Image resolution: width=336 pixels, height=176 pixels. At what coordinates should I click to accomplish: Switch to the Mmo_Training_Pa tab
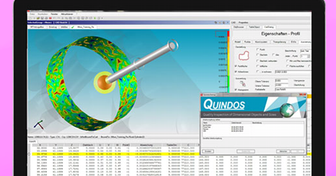(x=86, y=27)
